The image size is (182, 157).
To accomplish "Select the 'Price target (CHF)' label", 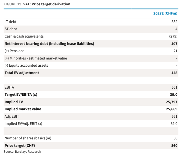I will [x=20, y=146].
